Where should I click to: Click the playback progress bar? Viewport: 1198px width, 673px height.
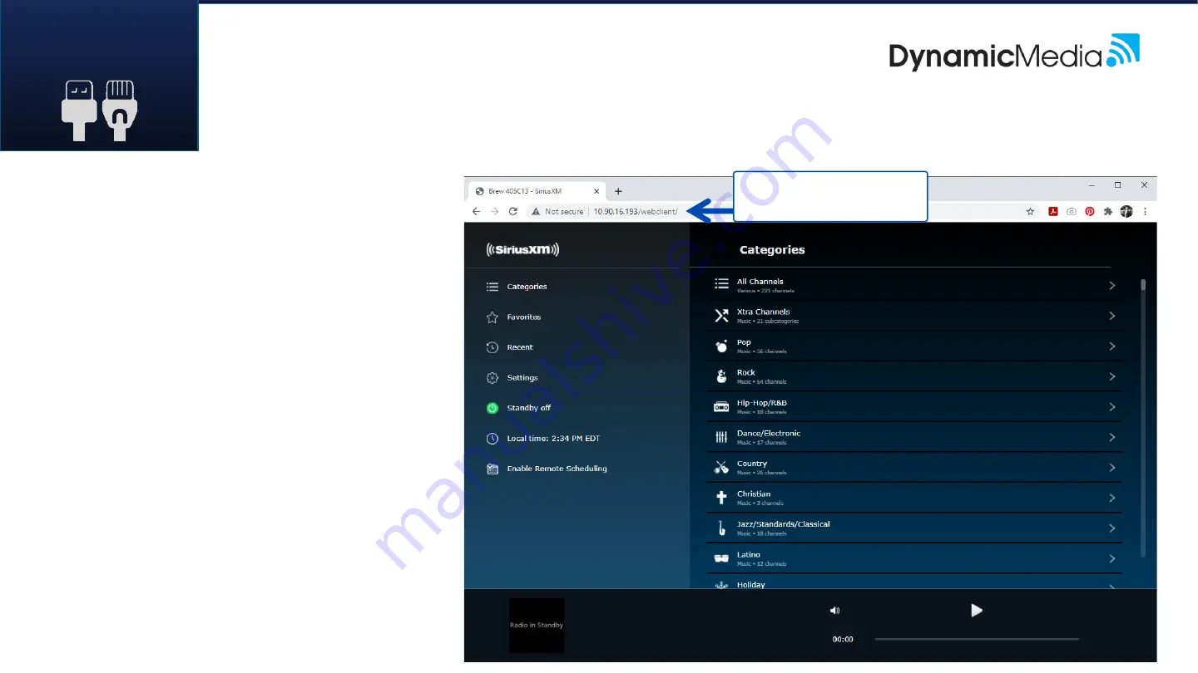click(977, 639)
